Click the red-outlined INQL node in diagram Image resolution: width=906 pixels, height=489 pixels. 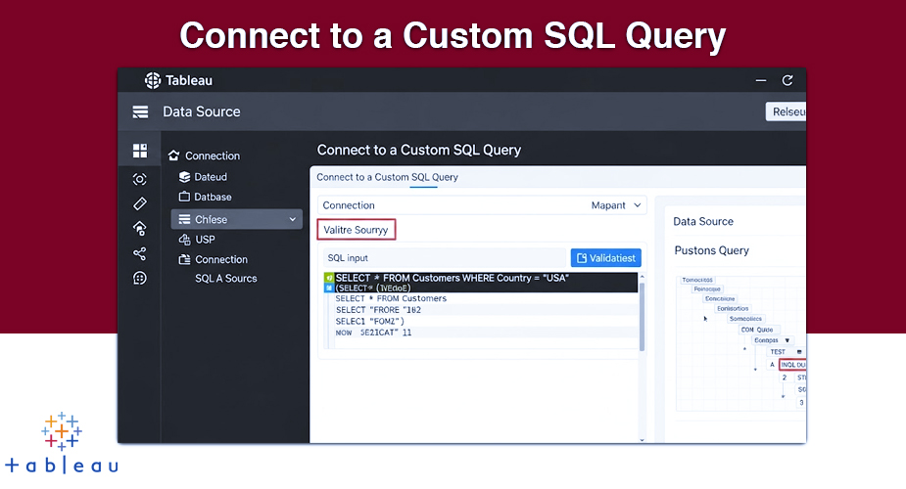(792, 365)
